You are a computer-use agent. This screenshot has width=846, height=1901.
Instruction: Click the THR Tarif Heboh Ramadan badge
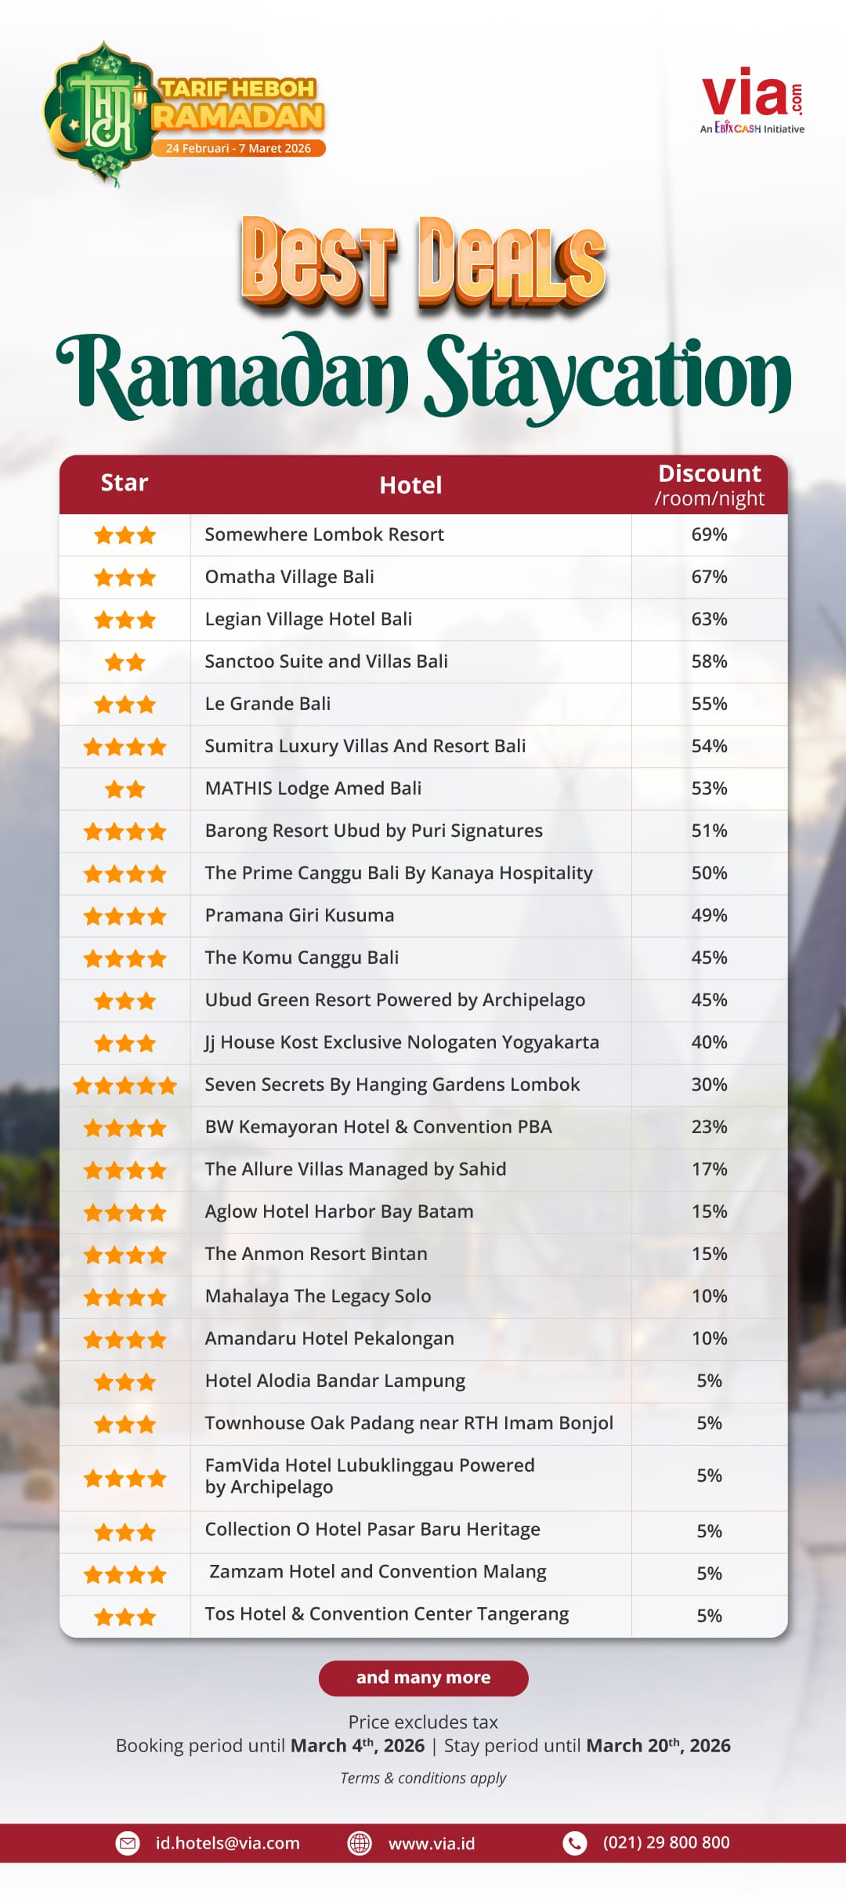coord(185,114)
